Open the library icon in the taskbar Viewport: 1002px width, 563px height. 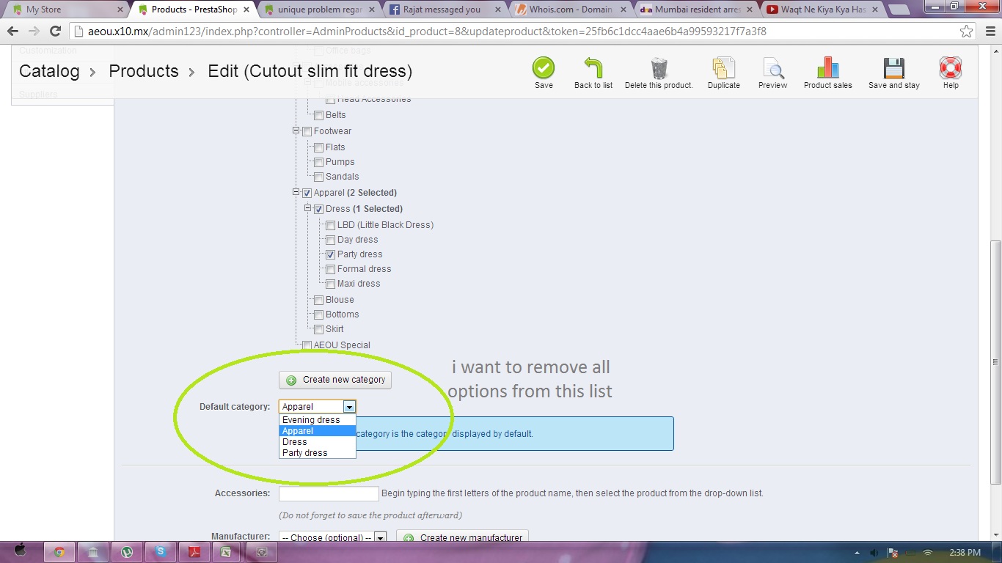[x=93, y=552]
